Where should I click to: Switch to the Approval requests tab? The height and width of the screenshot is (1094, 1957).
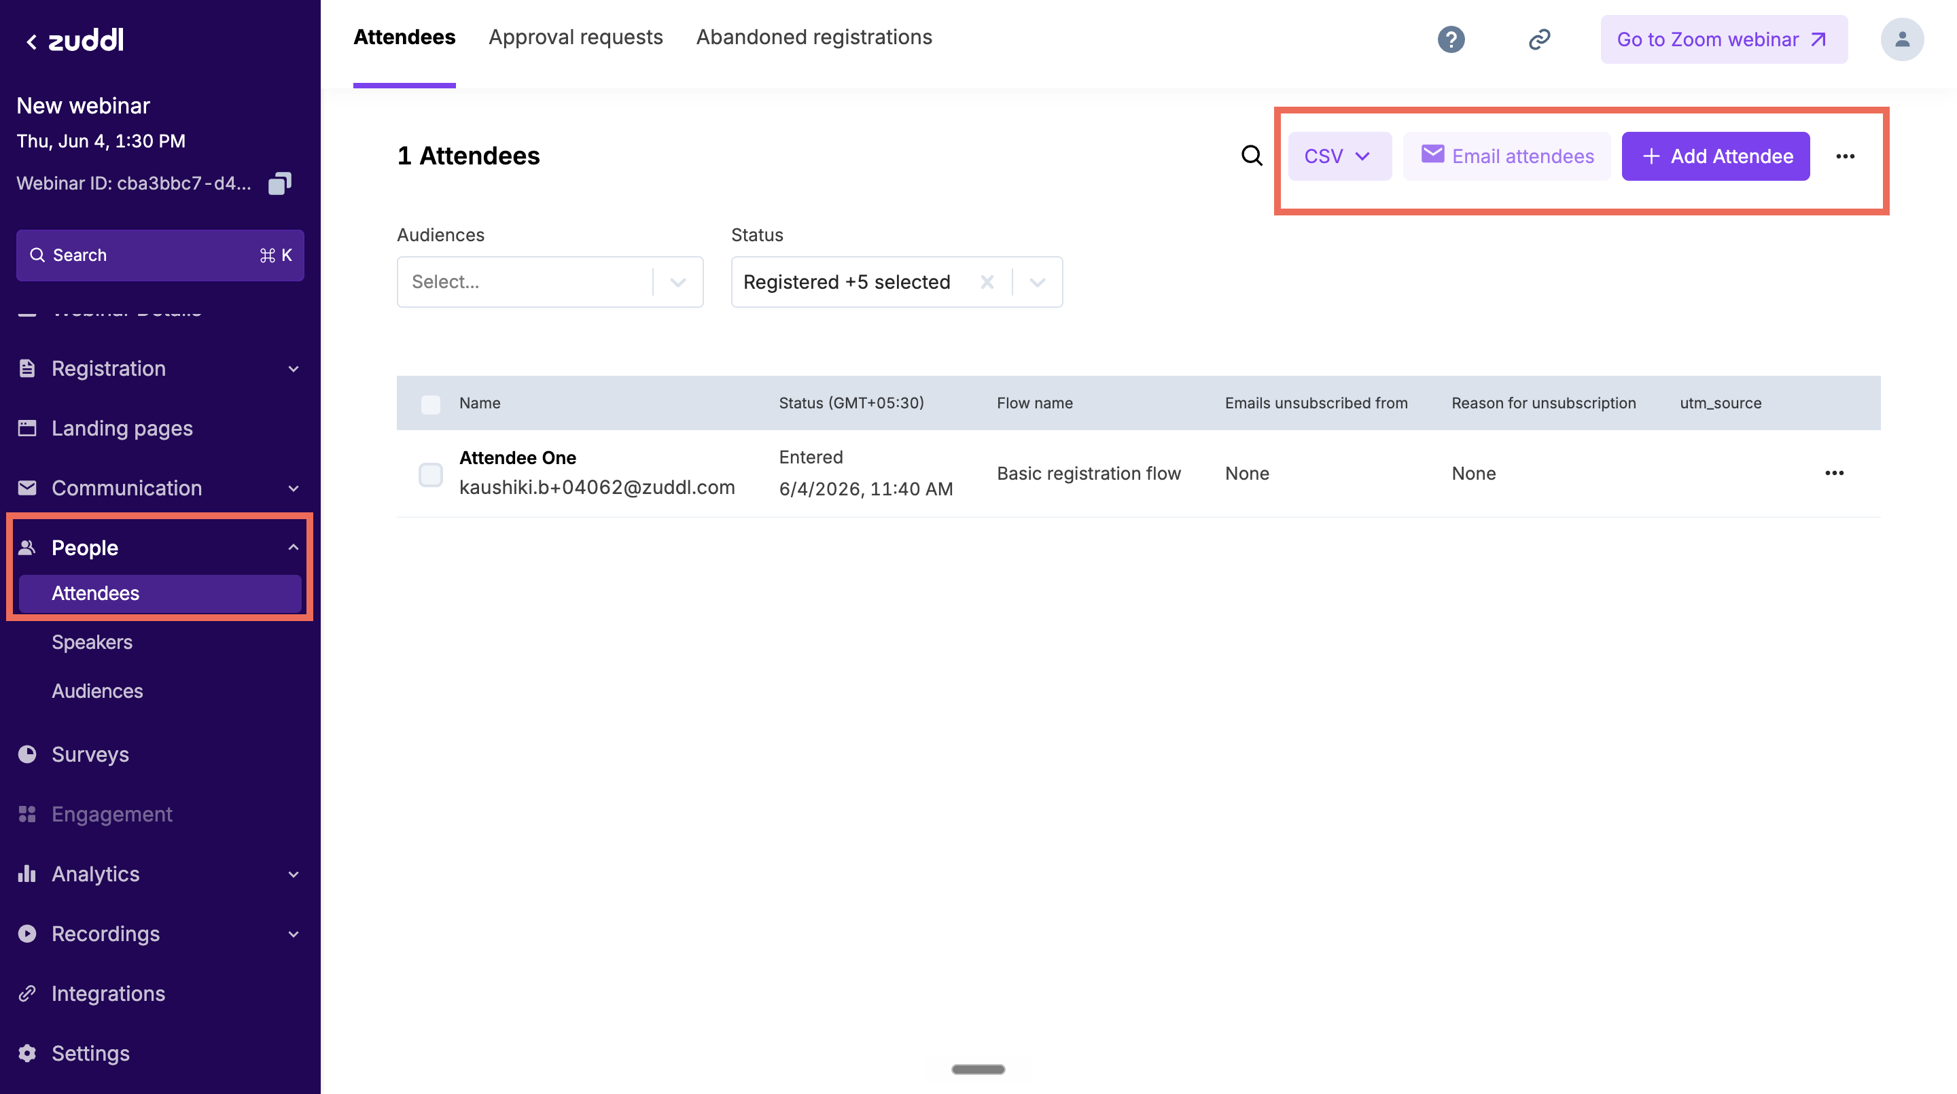576,37
